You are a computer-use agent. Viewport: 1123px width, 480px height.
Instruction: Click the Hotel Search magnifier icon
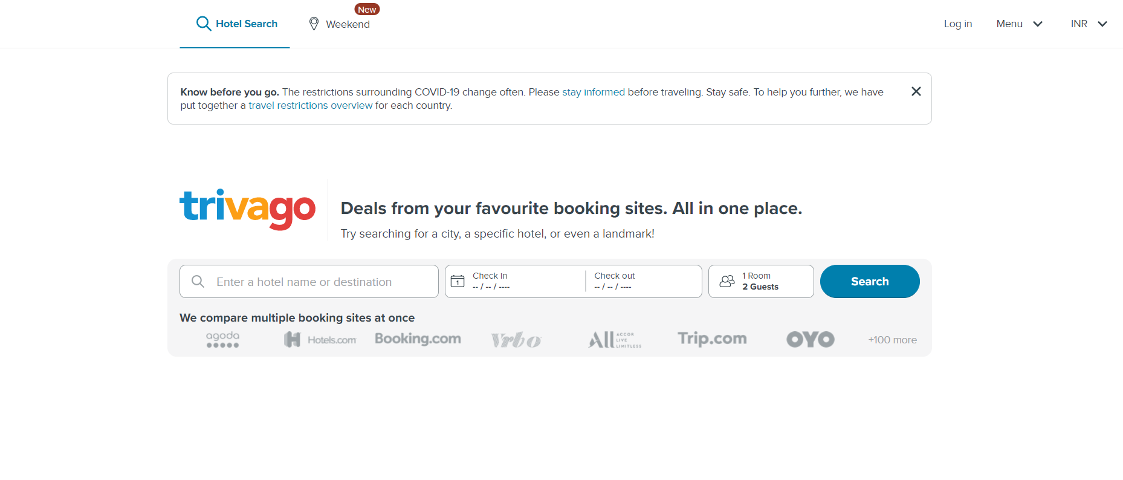click(204, 24)
